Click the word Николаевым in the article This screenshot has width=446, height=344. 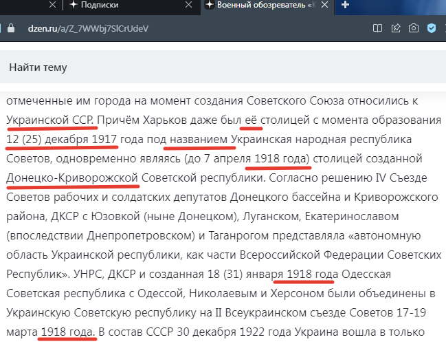(x=223, y=294)
